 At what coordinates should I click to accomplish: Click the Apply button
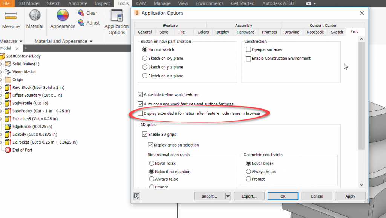[350, 196]
